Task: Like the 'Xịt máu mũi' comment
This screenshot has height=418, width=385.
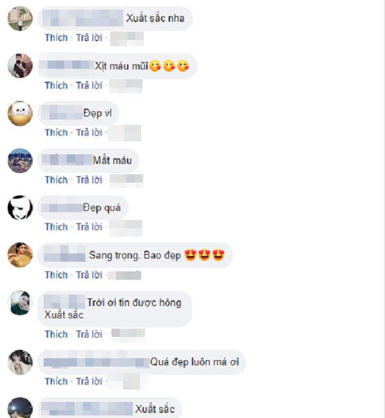Action: pos(56,86)
